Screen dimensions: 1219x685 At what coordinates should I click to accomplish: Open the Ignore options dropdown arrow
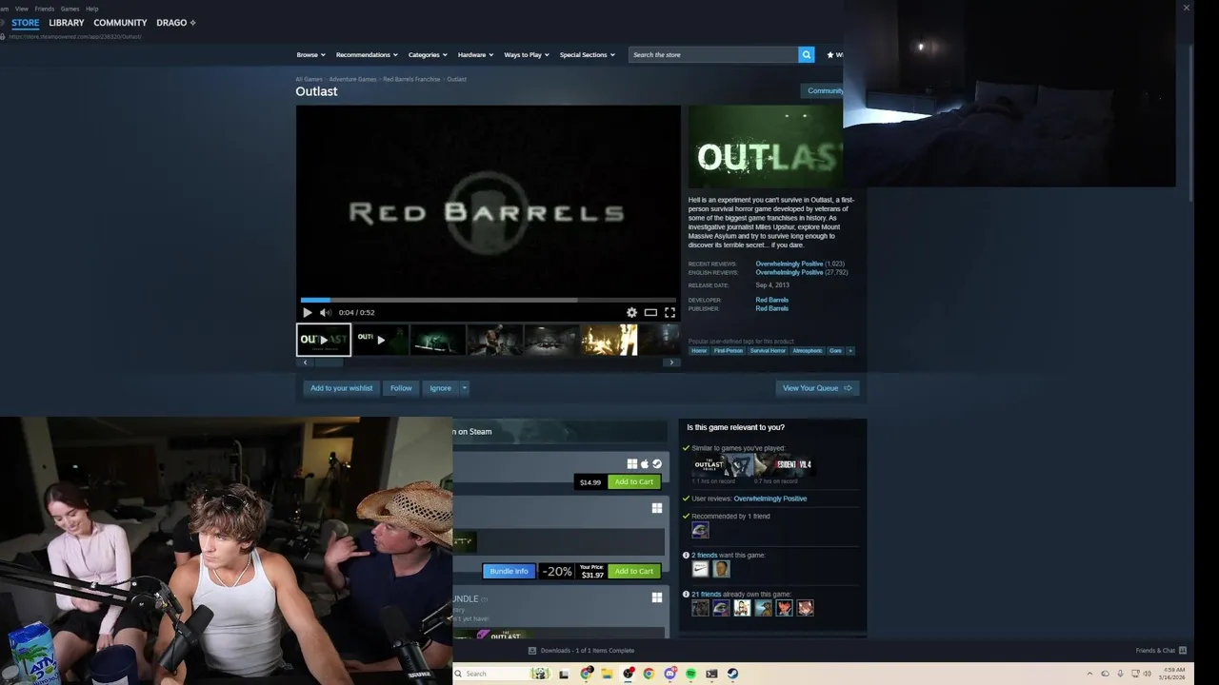coord(465,388)
